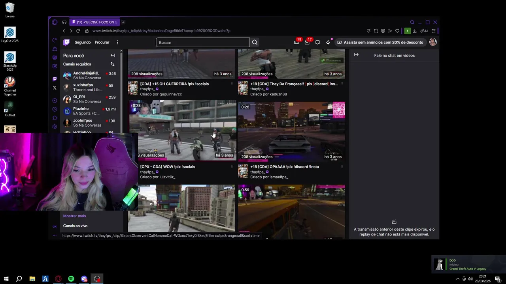Play the 0:28 CPX - CDA WOW clip
Viewport: 506px width, 284px height.
[x=183, y=130]
